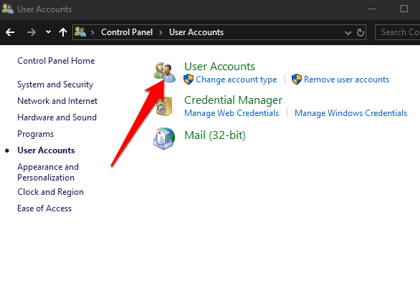420x298 pixels.
Task: Click the address bar users icon
Action: [80, 32]
